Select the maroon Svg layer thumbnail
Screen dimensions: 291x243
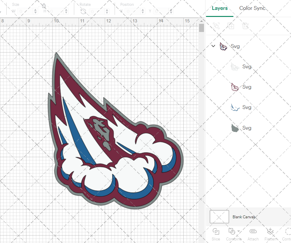click(235, 87)
